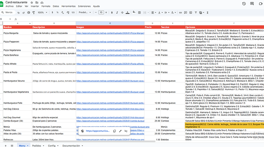Open the Formato menu
264x147 pixels.
[46, 6]
